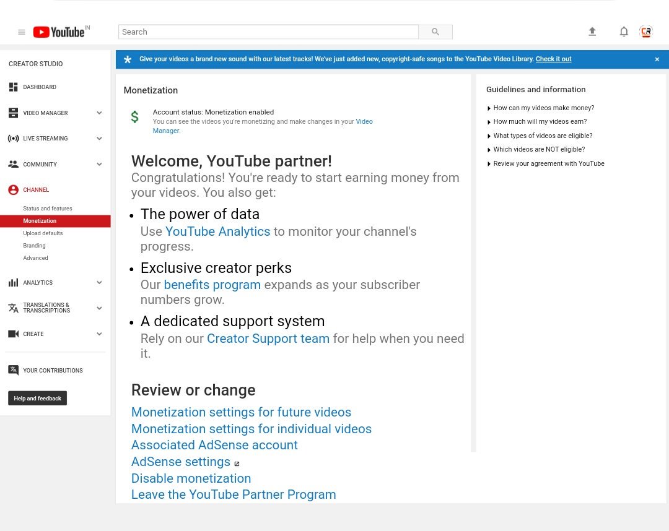Open the account avatar menu
This screenshot has width=669, height=531.
(x=646, y=32)
